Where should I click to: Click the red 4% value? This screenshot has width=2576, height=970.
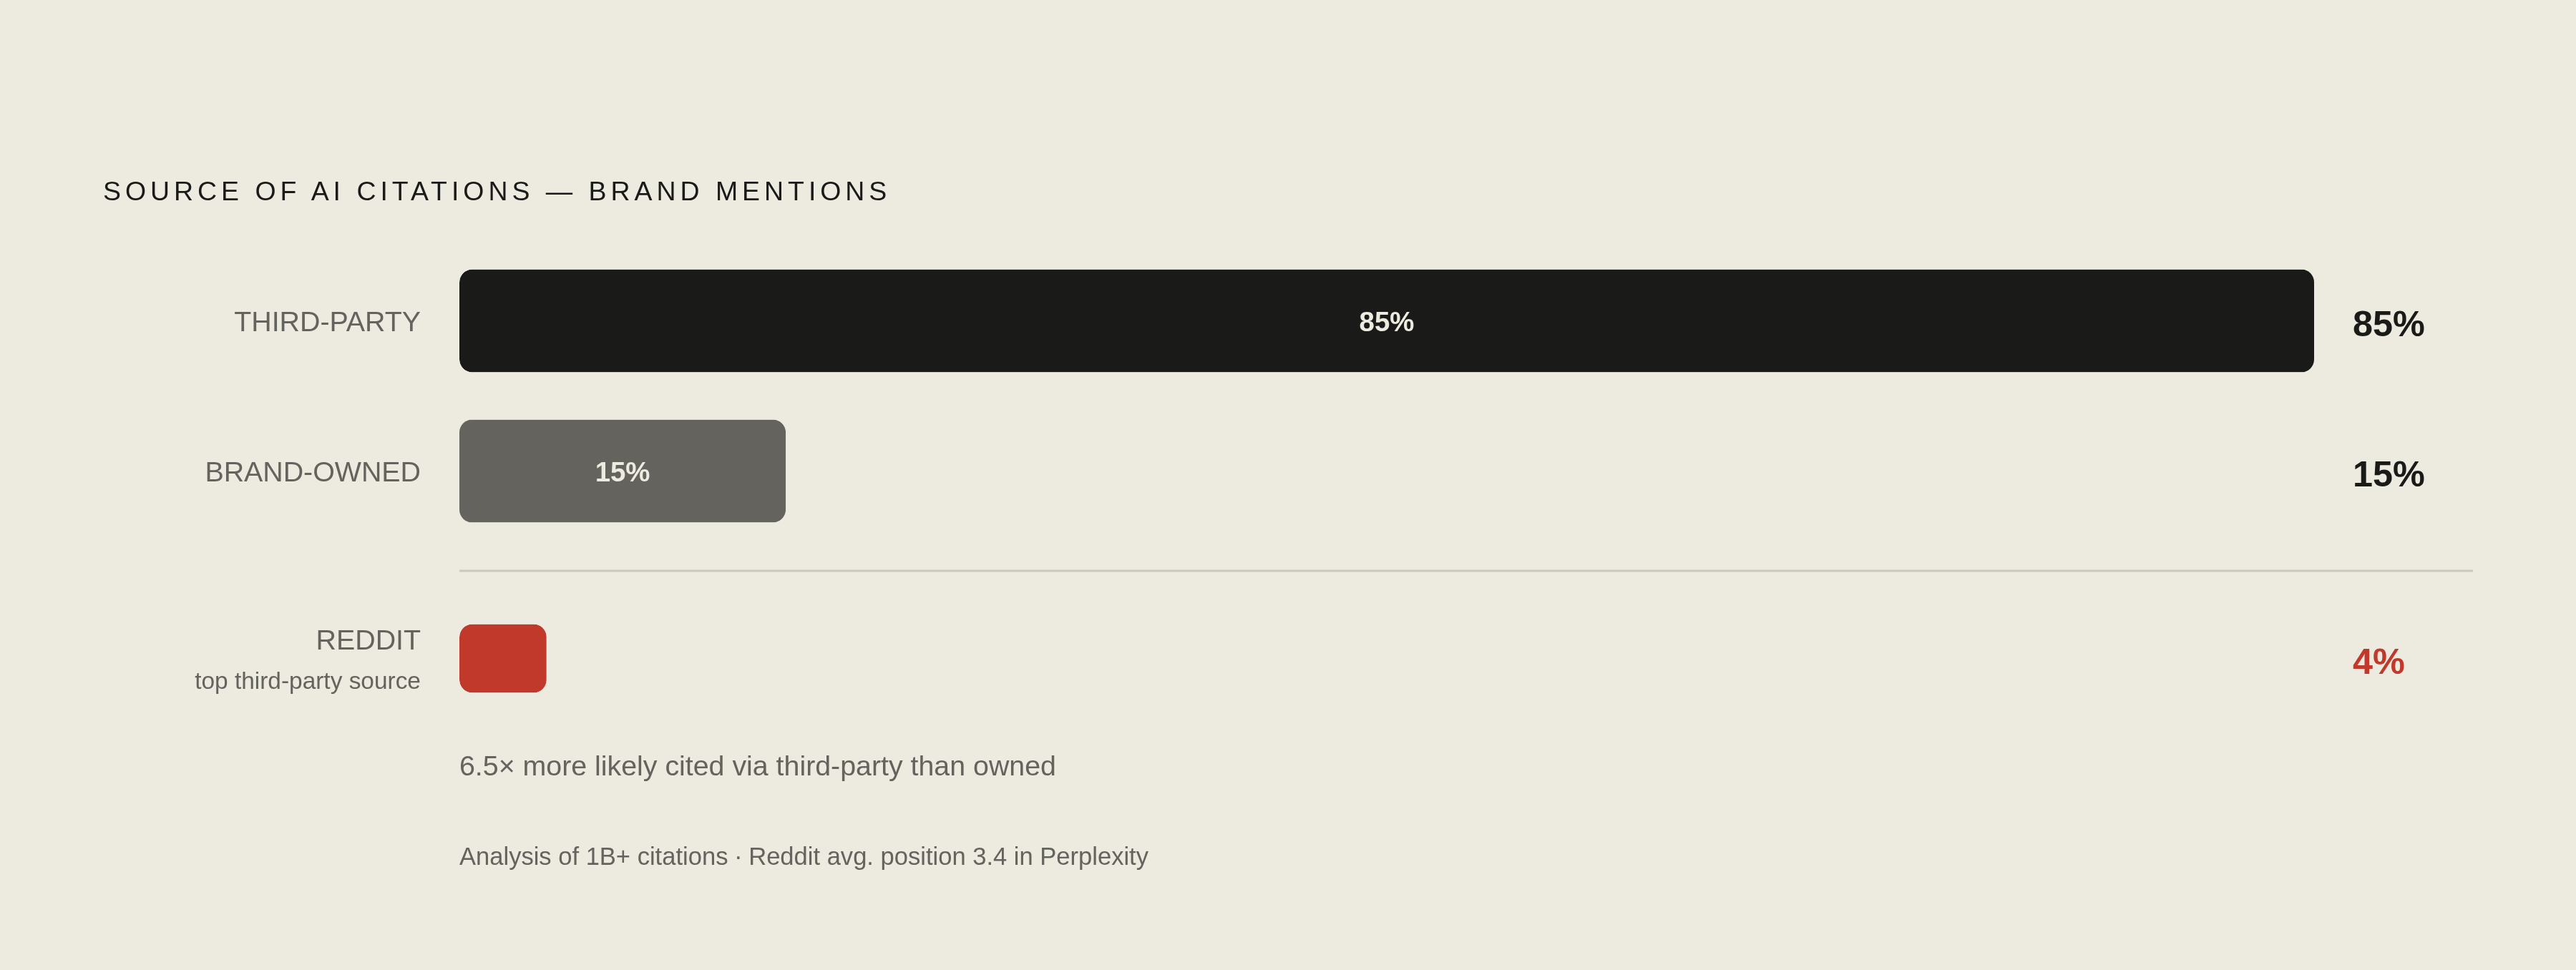tap(2378, 662)
